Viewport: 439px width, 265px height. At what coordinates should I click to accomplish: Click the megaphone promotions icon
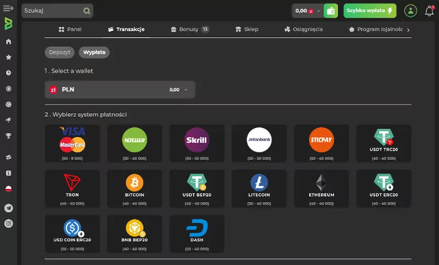tap(8, 120)
